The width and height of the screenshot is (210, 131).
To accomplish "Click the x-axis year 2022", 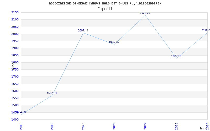I will coord(145,126).
